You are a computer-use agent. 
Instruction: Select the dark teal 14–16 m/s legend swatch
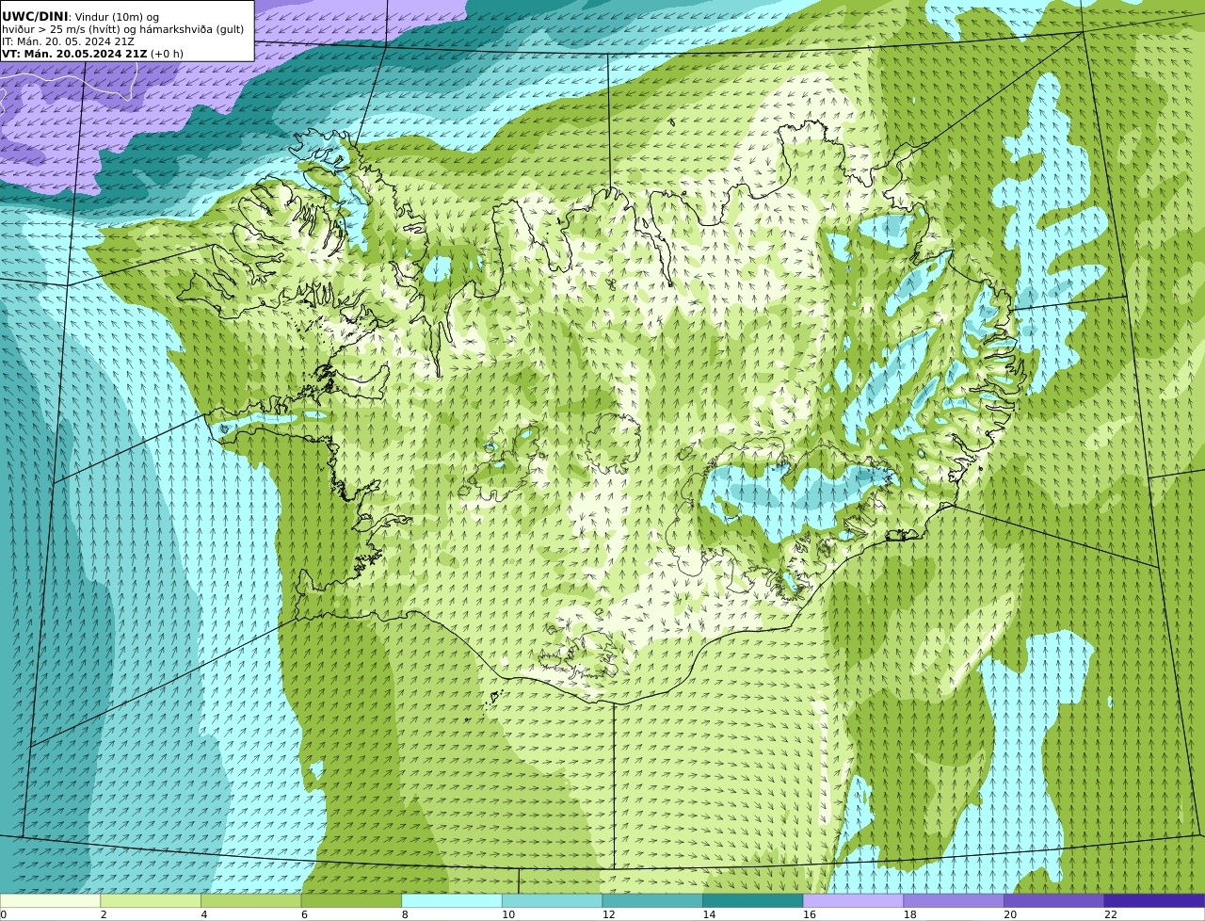coord(753,901)
